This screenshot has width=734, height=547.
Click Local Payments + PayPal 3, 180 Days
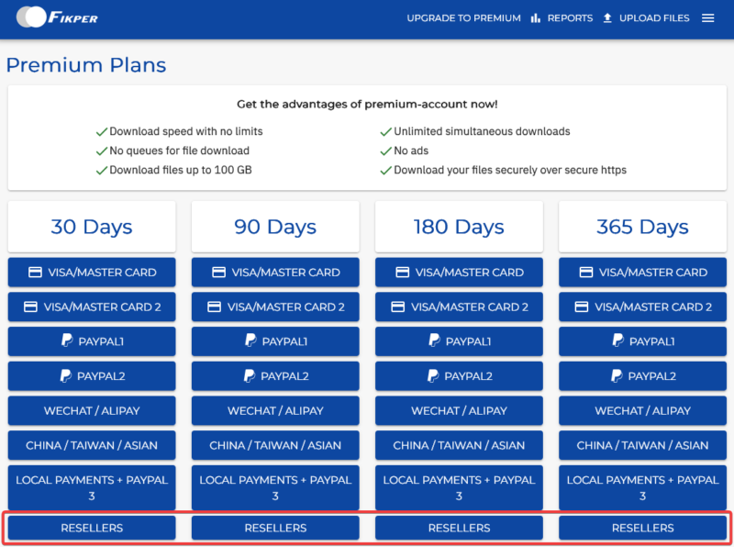[459, 487]
